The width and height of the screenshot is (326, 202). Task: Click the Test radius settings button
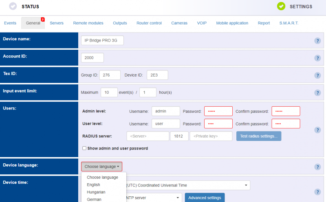point(259,136)
